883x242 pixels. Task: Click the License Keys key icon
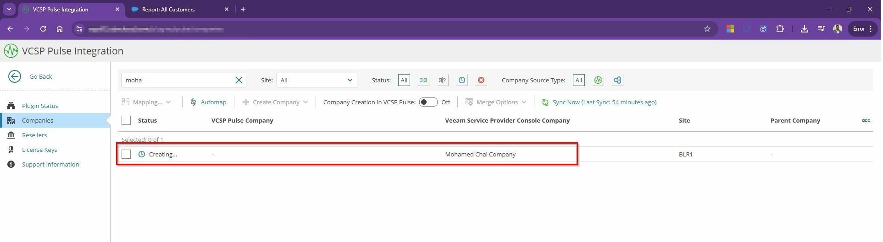click(11, 150)
